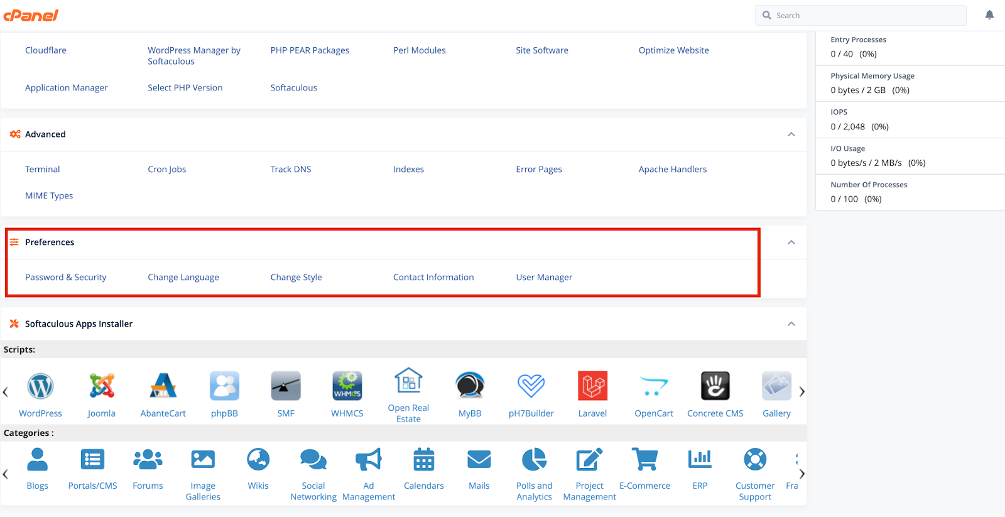Image resolution: width=1005 pixels, height=517 pixels.
Task: Open the MyBB script icon
Action: (x=470, y=386)
